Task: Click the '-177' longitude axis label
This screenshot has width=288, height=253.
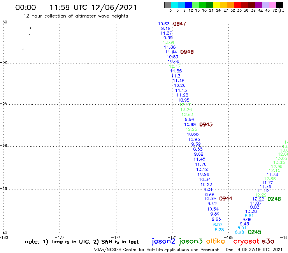Action: (60, 237)
